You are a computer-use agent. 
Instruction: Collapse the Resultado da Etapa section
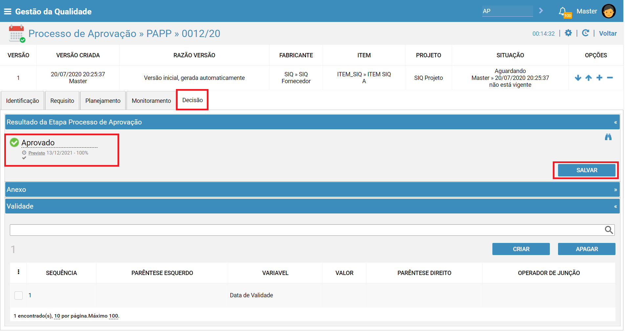[615, 122]
